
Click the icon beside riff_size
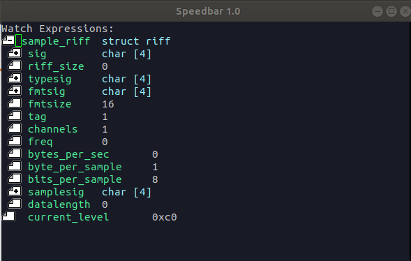point(15,66)
